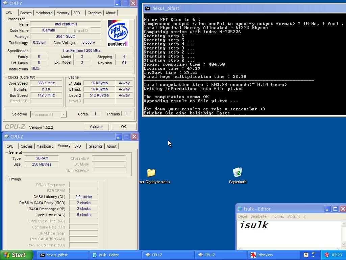This screenshot has width=346, height=260.
Task: Click the isulk Editor notepad title icon
Action: tap(240, 209)
